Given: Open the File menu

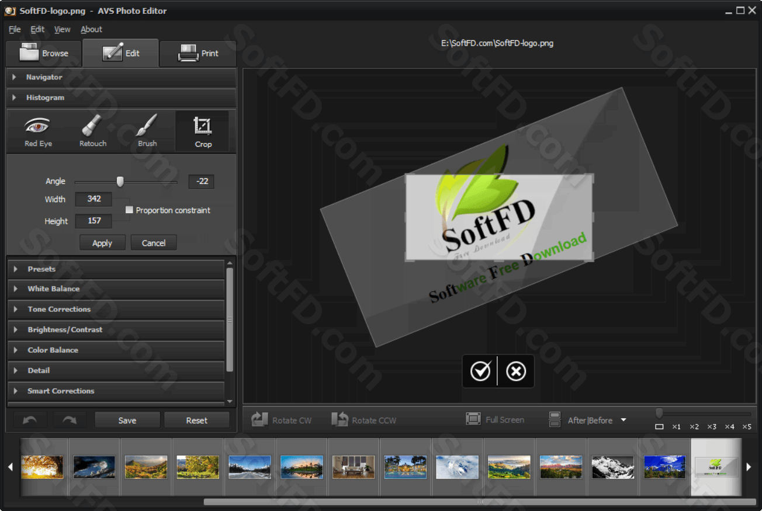Looking at the screenshot, I should [x=15, y=29].
